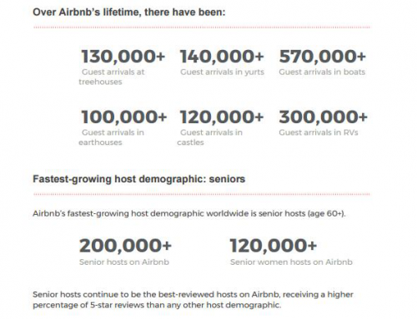Select the 130,000+ treehouses statistic
The height and width of the screenshot is (319, 417).
coord(123,56)
